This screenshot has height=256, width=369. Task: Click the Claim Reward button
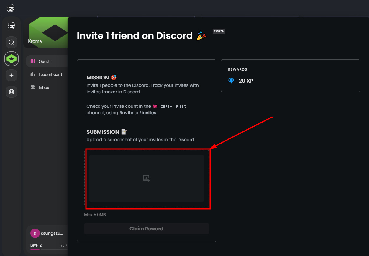pos(146,229)
